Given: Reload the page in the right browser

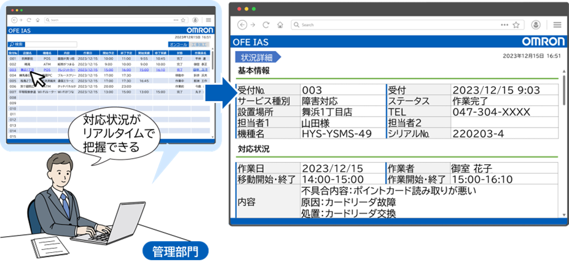Looking at the screenshot, I should pos(266,25).
